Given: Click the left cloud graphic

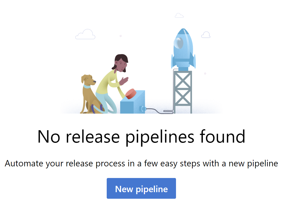Looking at the screenshot, I should (x=85, y=34).
